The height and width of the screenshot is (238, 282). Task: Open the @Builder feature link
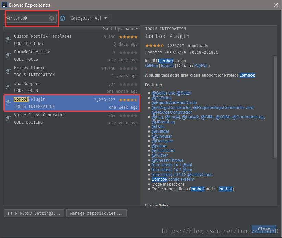click(160, 131)
